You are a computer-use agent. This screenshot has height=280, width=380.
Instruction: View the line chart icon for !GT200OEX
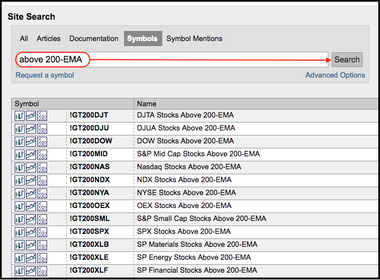click(x=31, y=206)
